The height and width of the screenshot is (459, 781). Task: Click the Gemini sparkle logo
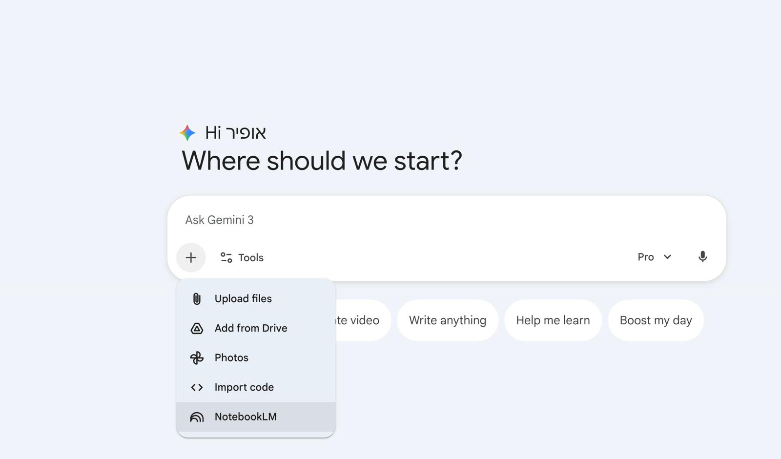tap(187, 133)
